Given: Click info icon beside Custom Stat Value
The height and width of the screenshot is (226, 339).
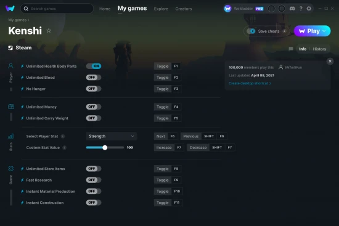Looking at the screenshot, I should 64,148.
